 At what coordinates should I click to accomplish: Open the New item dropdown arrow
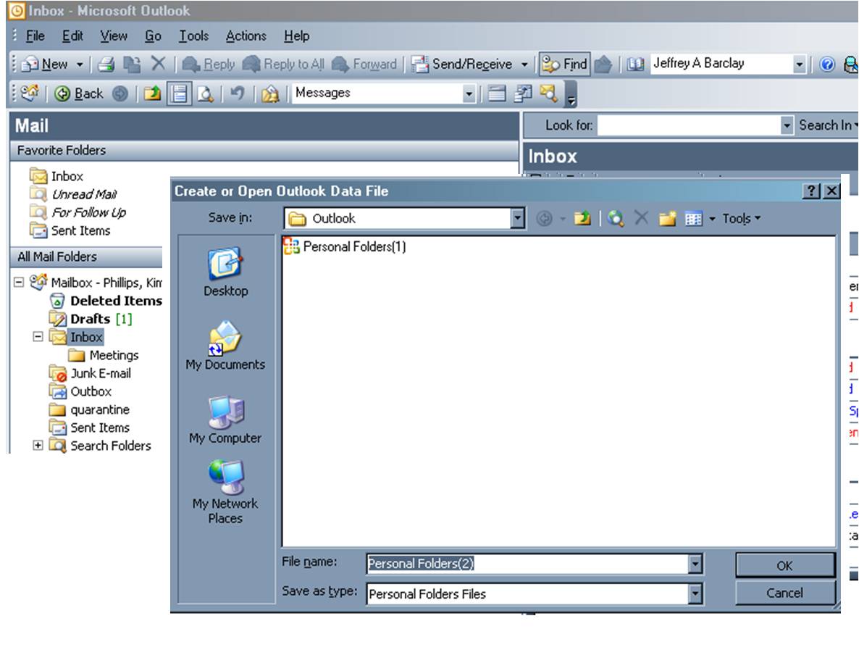coord(80,64)
